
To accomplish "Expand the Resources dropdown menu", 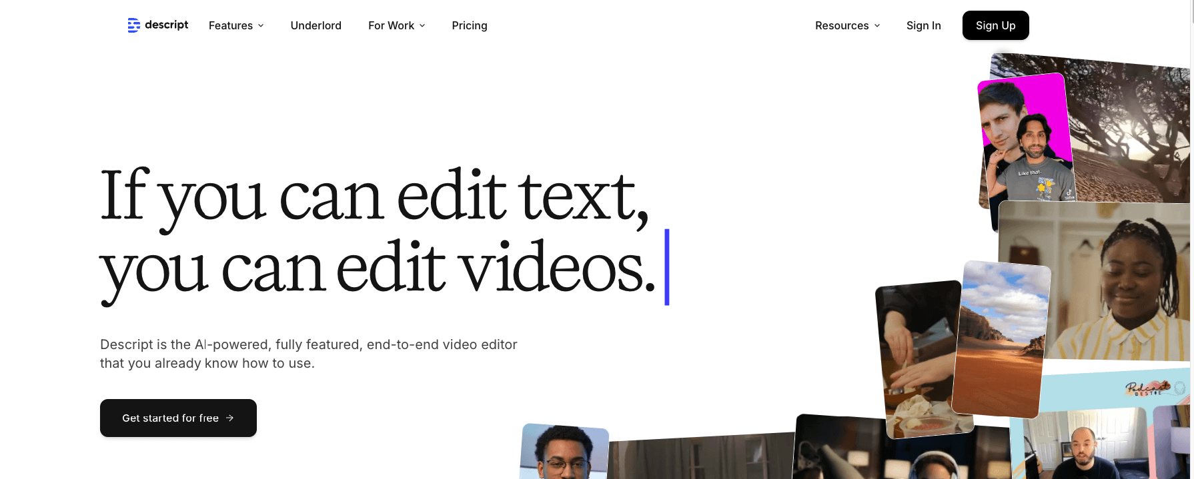I will [847, 25].
